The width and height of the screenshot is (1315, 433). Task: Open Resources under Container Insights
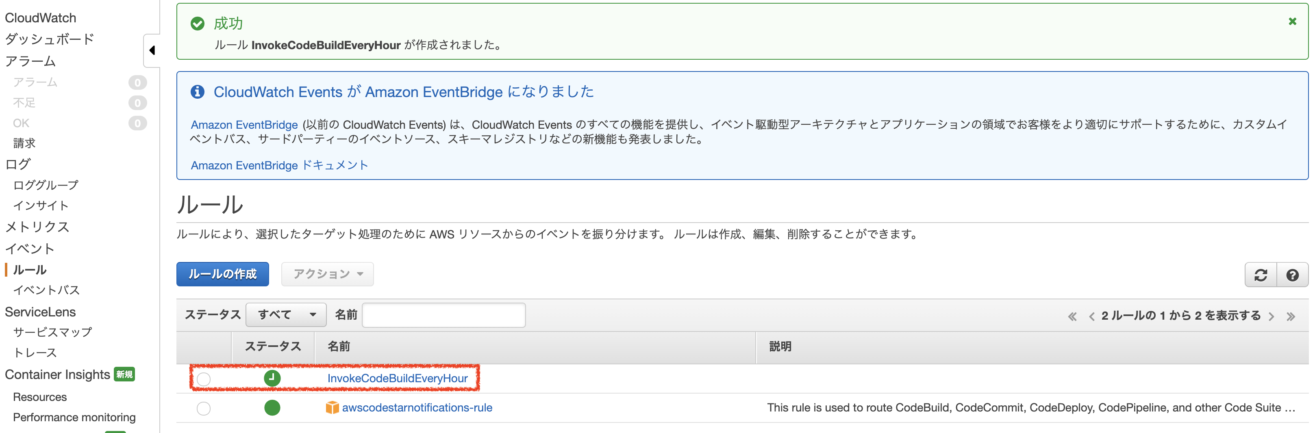[40, 397]
